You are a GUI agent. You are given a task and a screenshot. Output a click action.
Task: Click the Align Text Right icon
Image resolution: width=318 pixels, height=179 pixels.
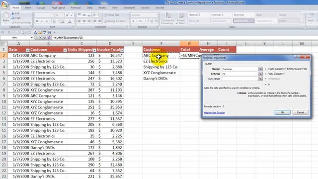[89, 21]
